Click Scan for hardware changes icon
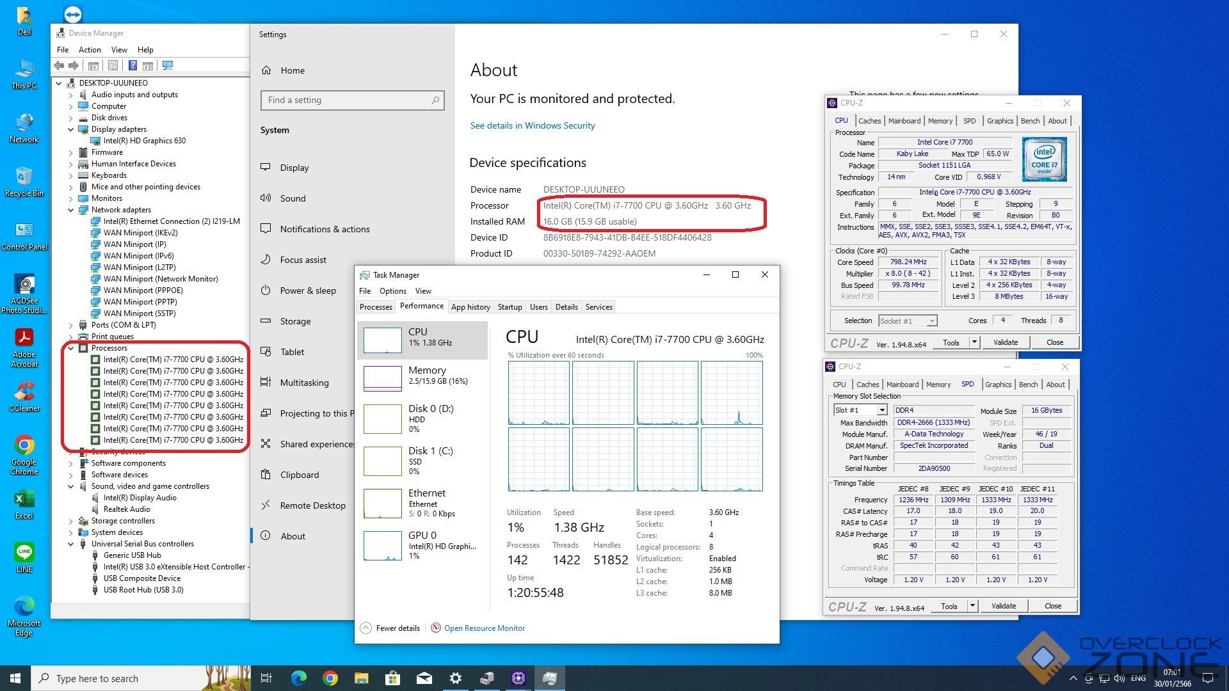The width and height of the screenshot is (1229, 691). tap(168, 65)
